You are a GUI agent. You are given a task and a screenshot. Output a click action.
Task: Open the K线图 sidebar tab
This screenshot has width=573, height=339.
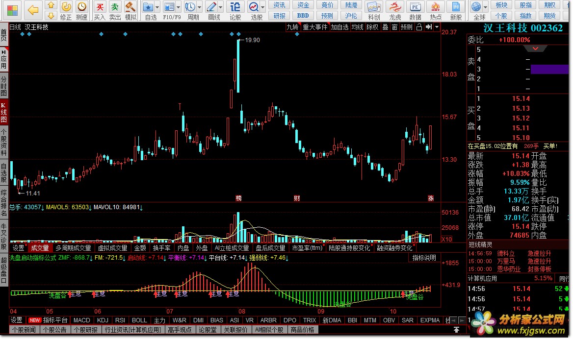point(3,112)
